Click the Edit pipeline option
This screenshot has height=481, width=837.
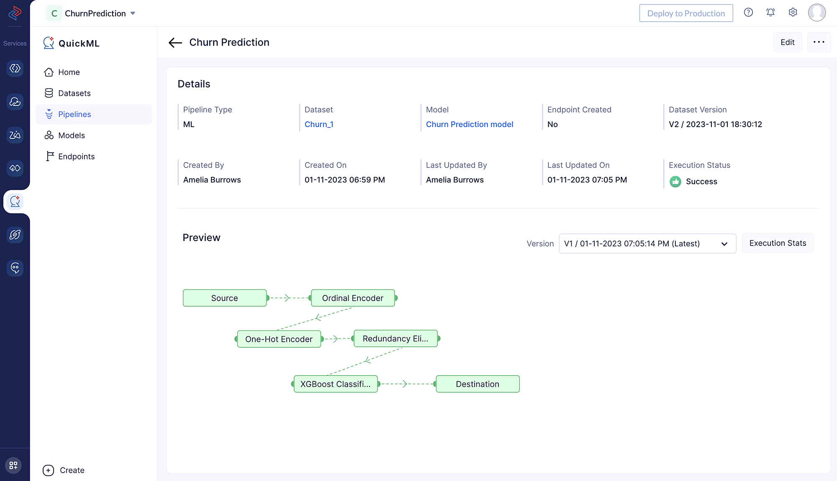pos(788,42)
